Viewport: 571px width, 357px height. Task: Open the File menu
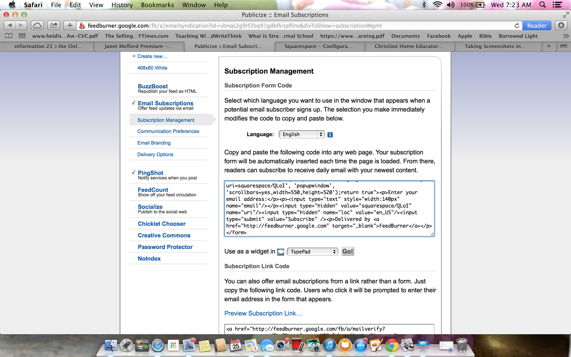click(x=56, y=5)
